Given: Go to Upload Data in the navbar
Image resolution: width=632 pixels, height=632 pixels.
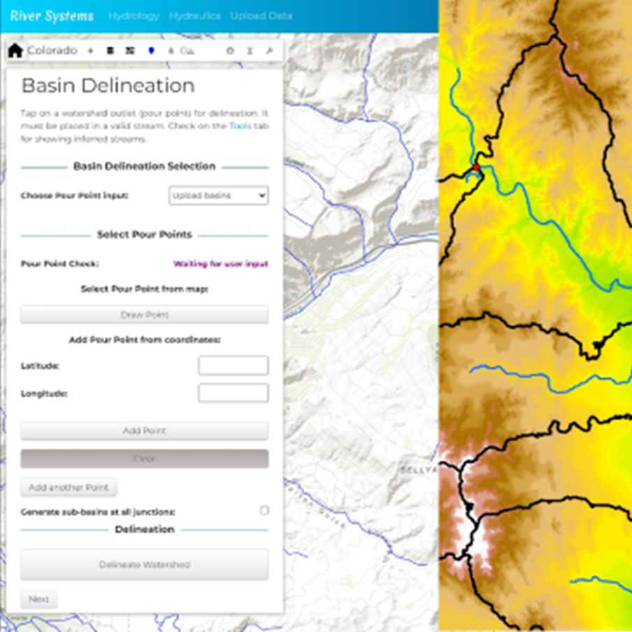Looking at the screenshot, I should tap(261, 15).
